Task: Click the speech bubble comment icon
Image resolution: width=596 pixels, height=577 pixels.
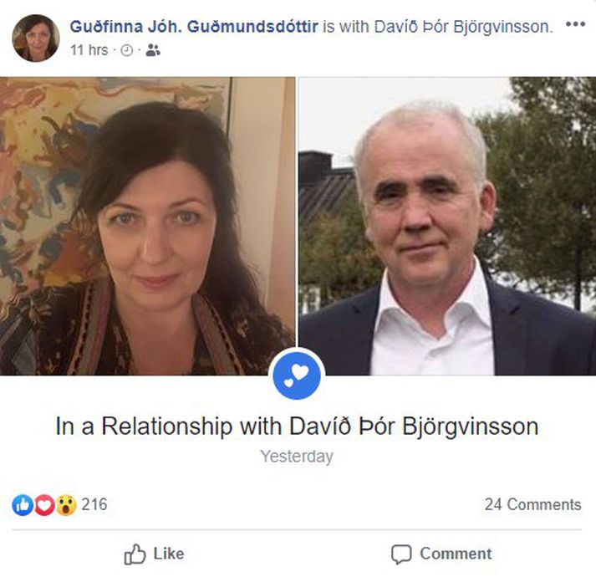Action: [401, 554]
